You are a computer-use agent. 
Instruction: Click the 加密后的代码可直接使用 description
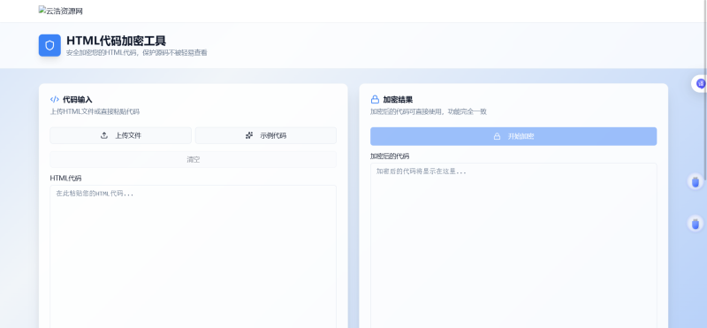tap(429, 111)
